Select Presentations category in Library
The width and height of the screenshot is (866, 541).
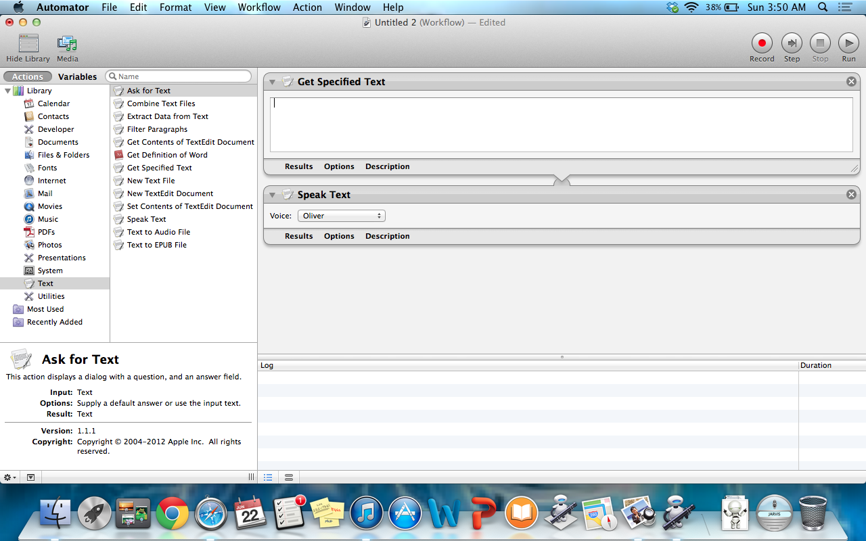[62, 258]
